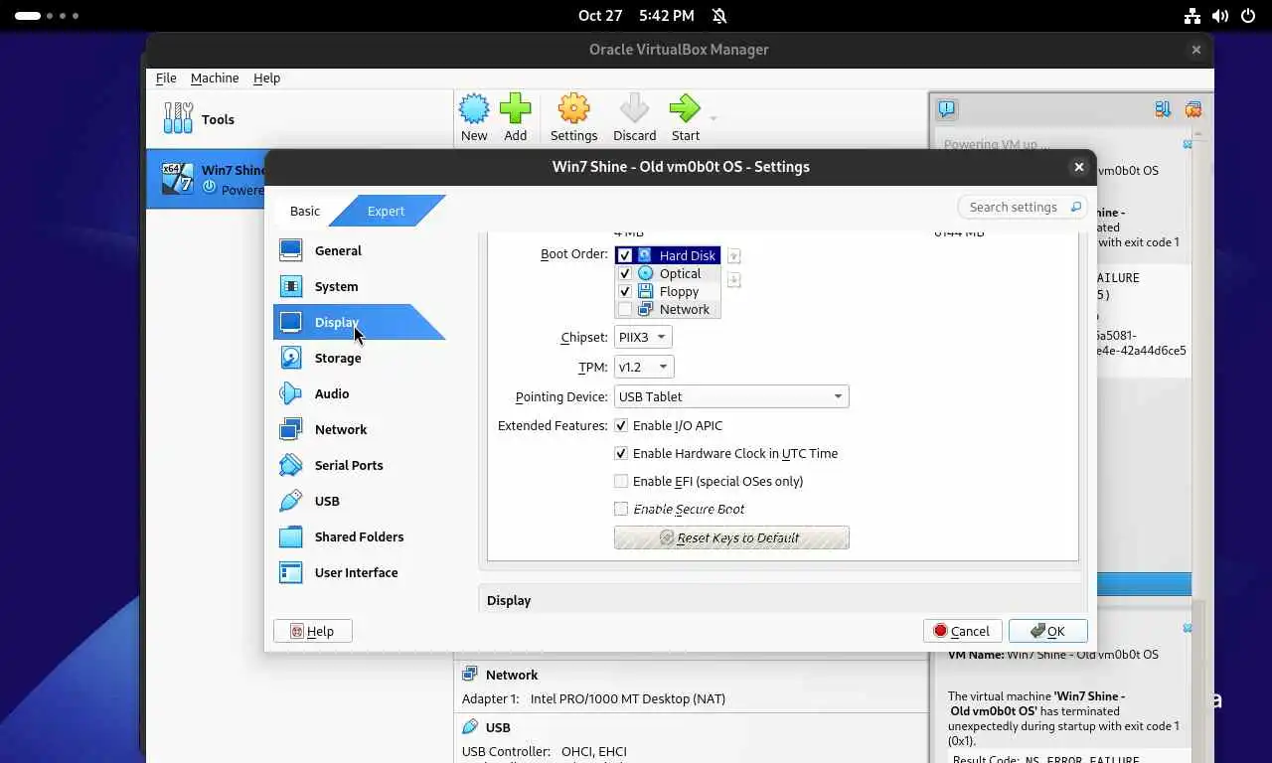Click notification center speech bubble icon
Viewport: 1272px width, 763px height.
coord(947,109)
